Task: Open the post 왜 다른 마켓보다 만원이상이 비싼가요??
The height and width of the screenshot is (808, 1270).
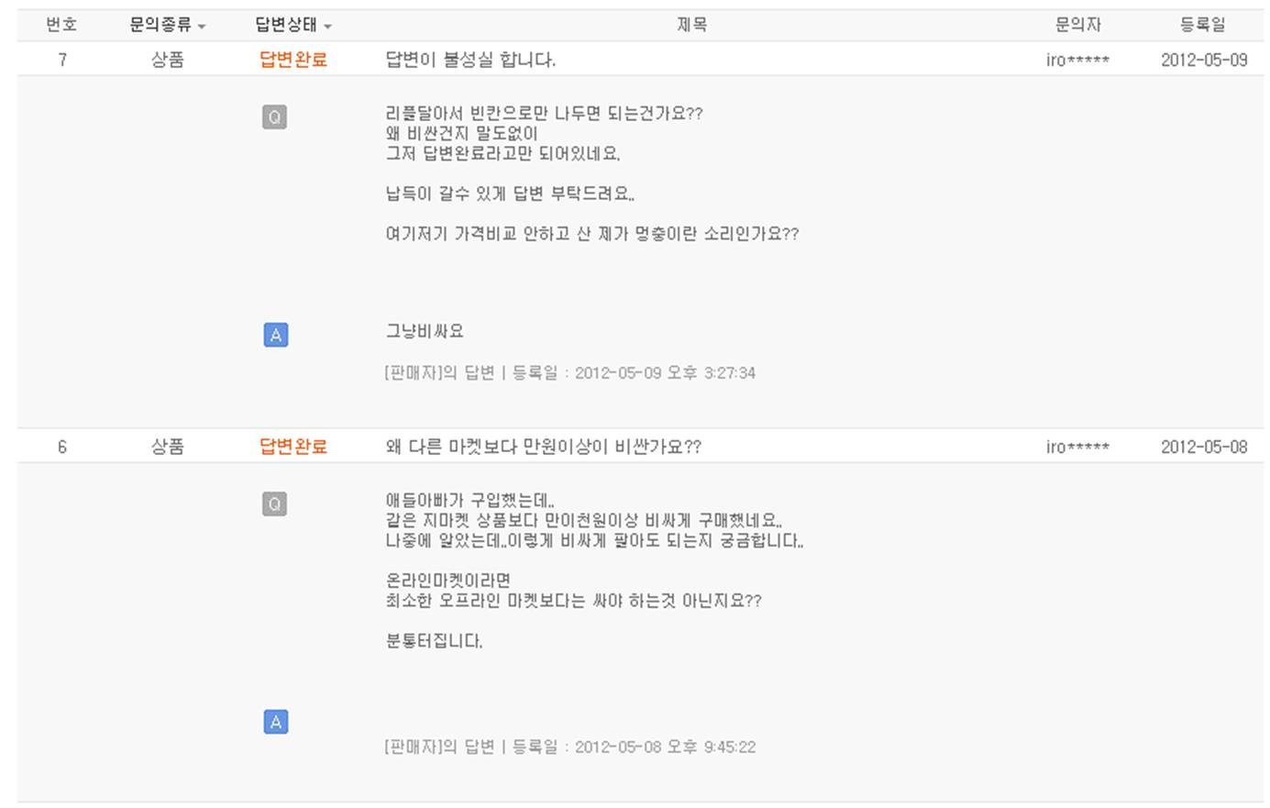Action: click(x=543, y=447)
